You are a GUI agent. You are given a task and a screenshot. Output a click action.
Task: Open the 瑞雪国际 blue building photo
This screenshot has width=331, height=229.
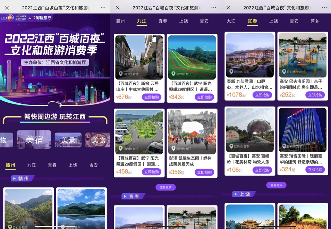tap(303, 130)
